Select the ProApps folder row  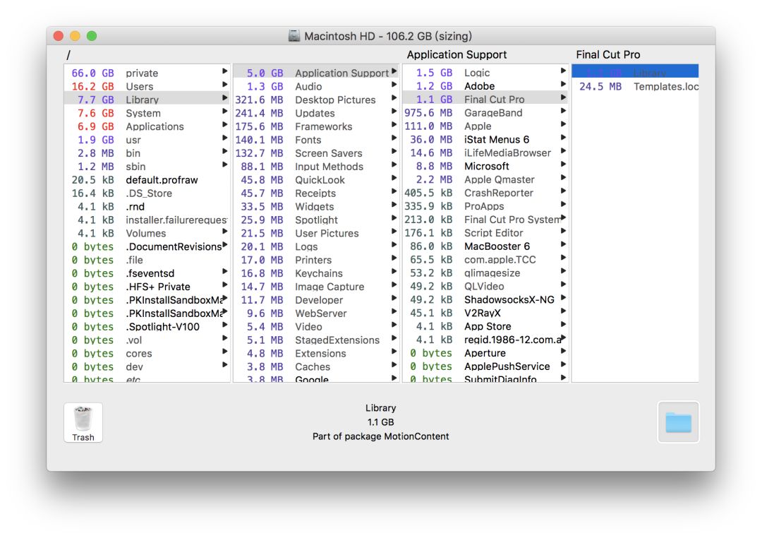click(x=485, y=206)
